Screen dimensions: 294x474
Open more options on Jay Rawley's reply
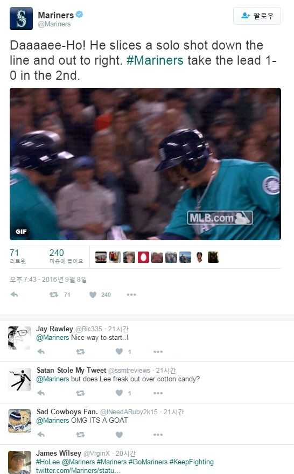(158, 352)
